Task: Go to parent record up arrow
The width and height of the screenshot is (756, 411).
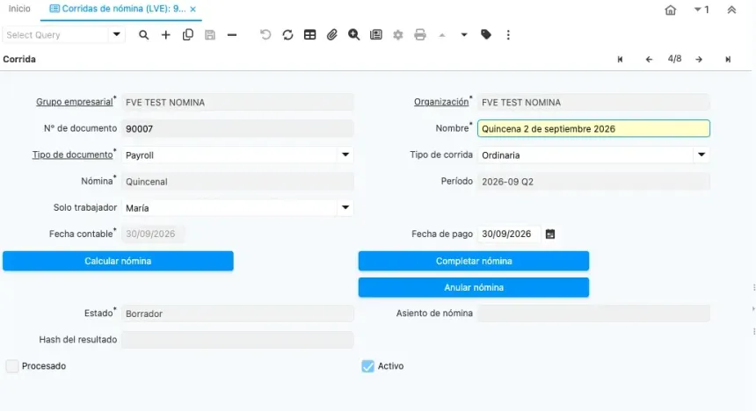Action: point(442,35)
